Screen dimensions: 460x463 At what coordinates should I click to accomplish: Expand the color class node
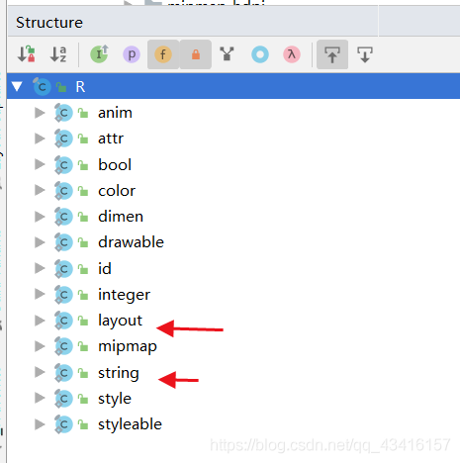(40, 190)
